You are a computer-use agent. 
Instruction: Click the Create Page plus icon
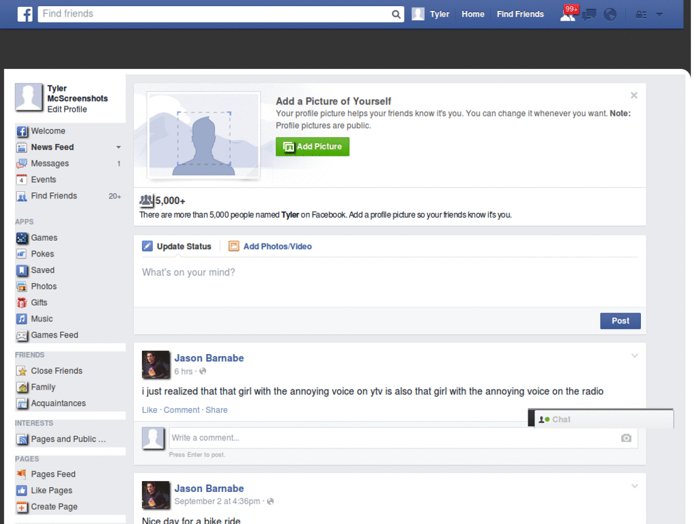pos(22,507)
